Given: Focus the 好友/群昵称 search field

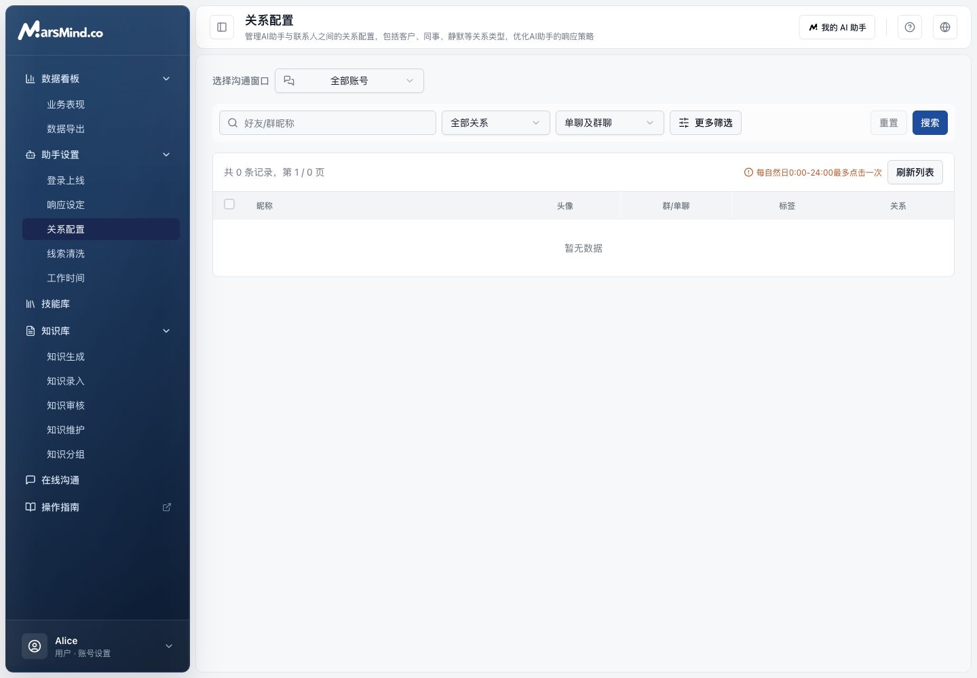Looking at the screenshot, I should click(x=328, y=123).
